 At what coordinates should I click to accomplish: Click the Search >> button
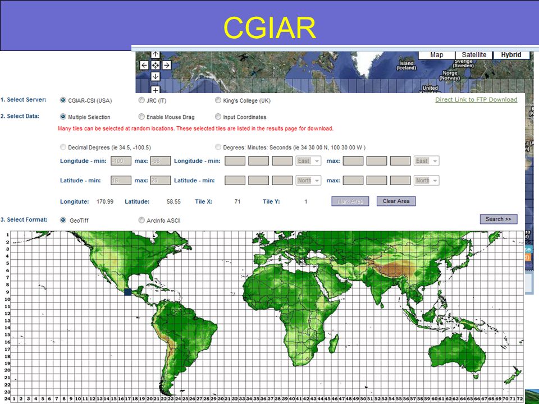click(x=499, y=219)
